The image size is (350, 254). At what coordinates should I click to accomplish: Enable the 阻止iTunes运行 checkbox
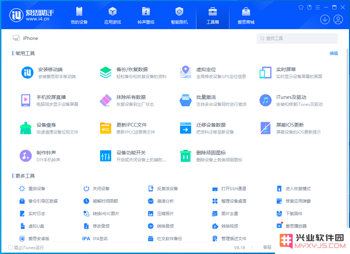click(x=10, y=247)
